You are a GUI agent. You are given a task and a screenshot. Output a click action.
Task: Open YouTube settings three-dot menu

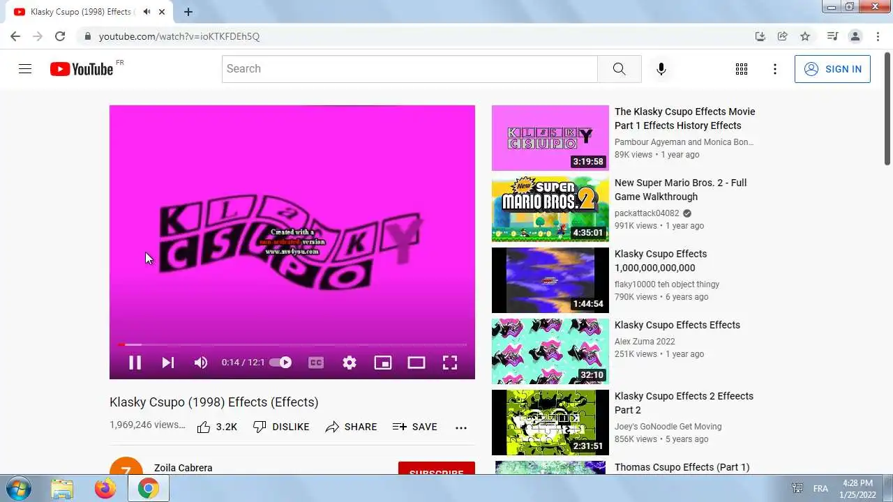775,69
